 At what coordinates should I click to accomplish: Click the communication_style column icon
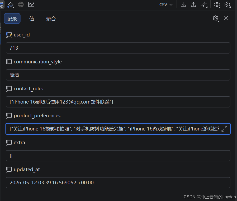(x=9, y=62)
